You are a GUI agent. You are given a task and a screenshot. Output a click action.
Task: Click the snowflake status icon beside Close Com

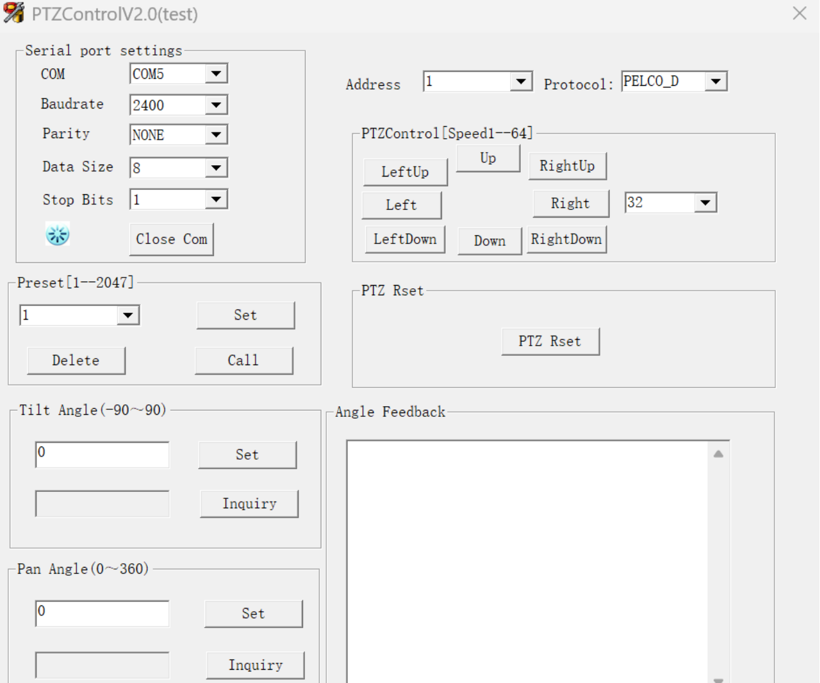(57, 235)
